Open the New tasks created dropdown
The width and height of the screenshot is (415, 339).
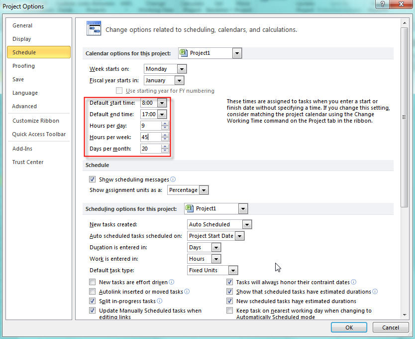[247, 224]
